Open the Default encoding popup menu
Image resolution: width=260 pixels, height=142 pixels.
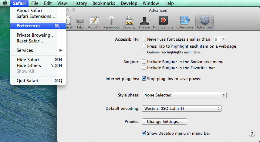[x=181, y=109]
